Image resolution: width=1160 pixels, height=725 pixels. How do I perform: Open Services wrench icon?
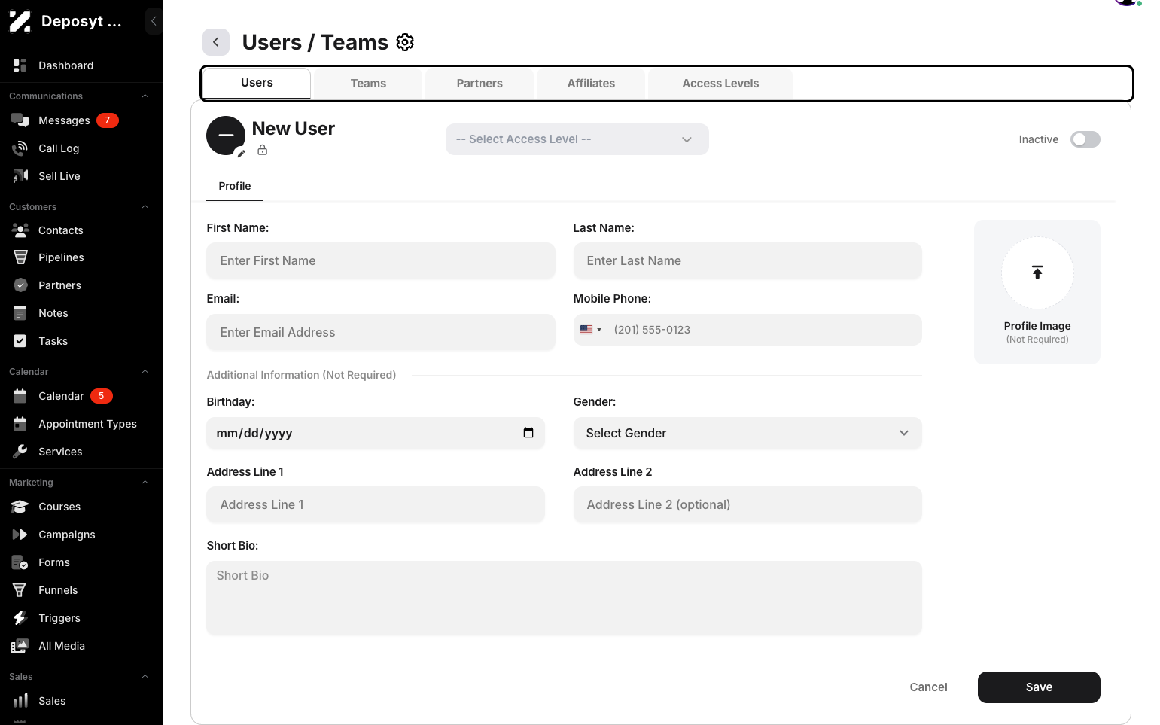pyautogui.click(x=20, y=452)
